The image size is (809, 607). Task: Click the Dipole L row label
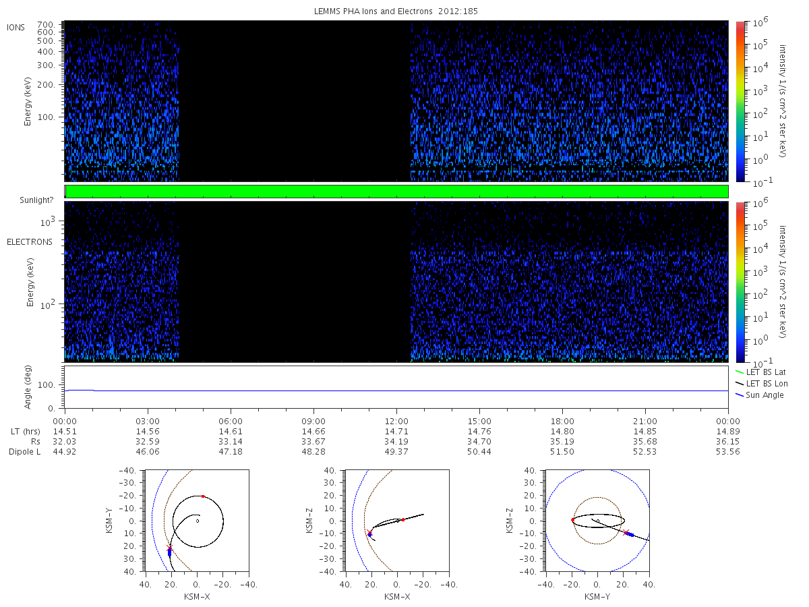[25, 451]
